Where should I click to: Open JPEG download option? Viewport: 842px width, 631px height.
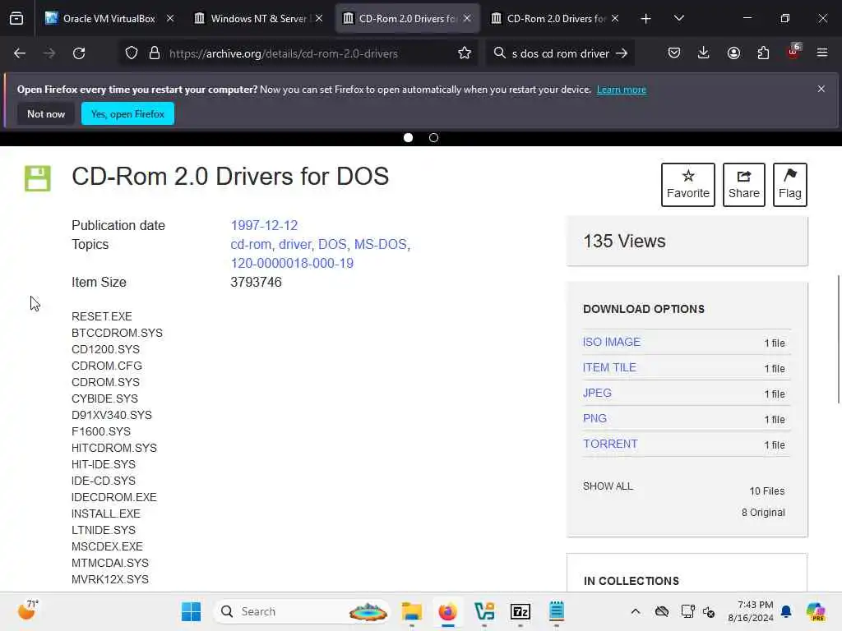597,393
